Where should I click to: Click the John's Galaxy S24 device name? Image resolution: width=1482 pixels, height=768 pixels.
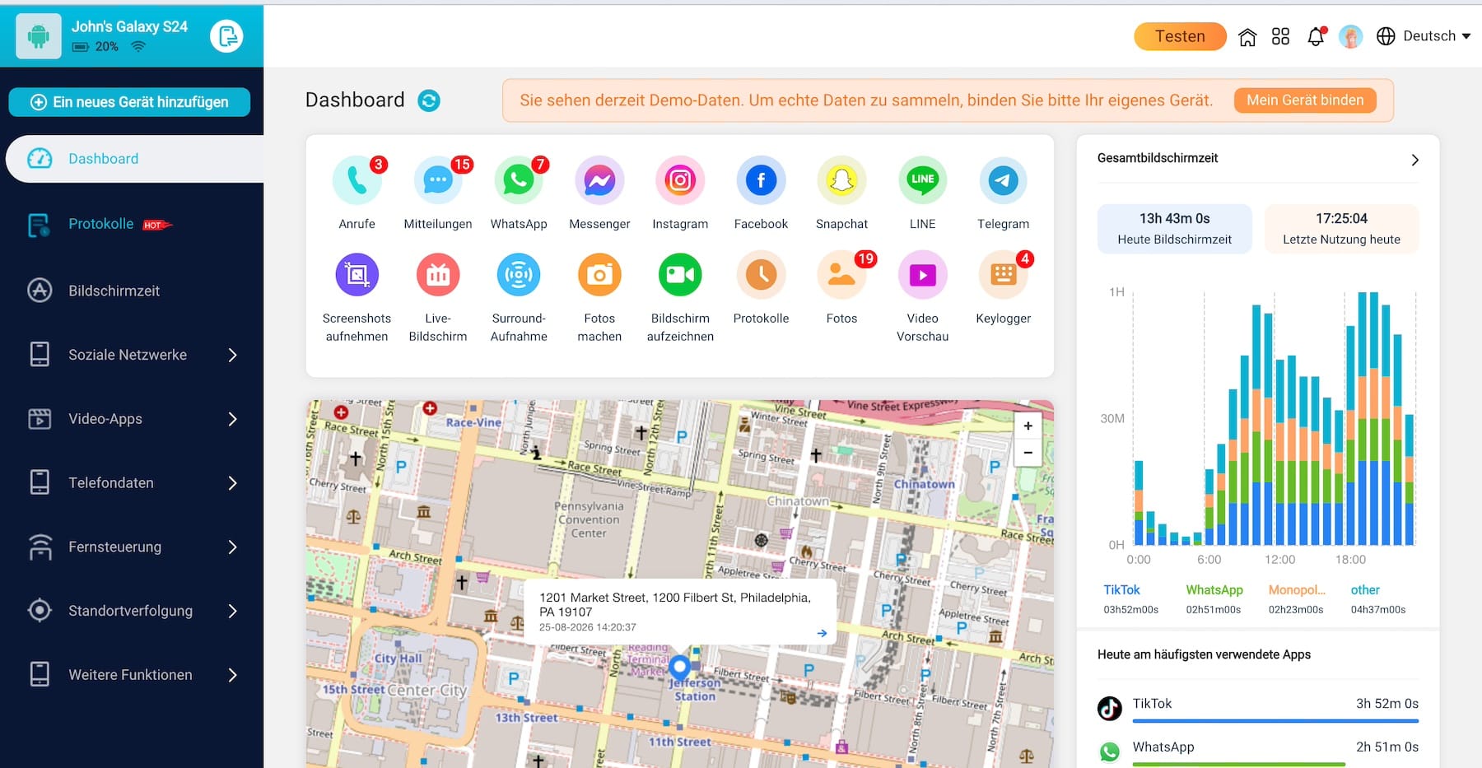[x=129, y=26]
